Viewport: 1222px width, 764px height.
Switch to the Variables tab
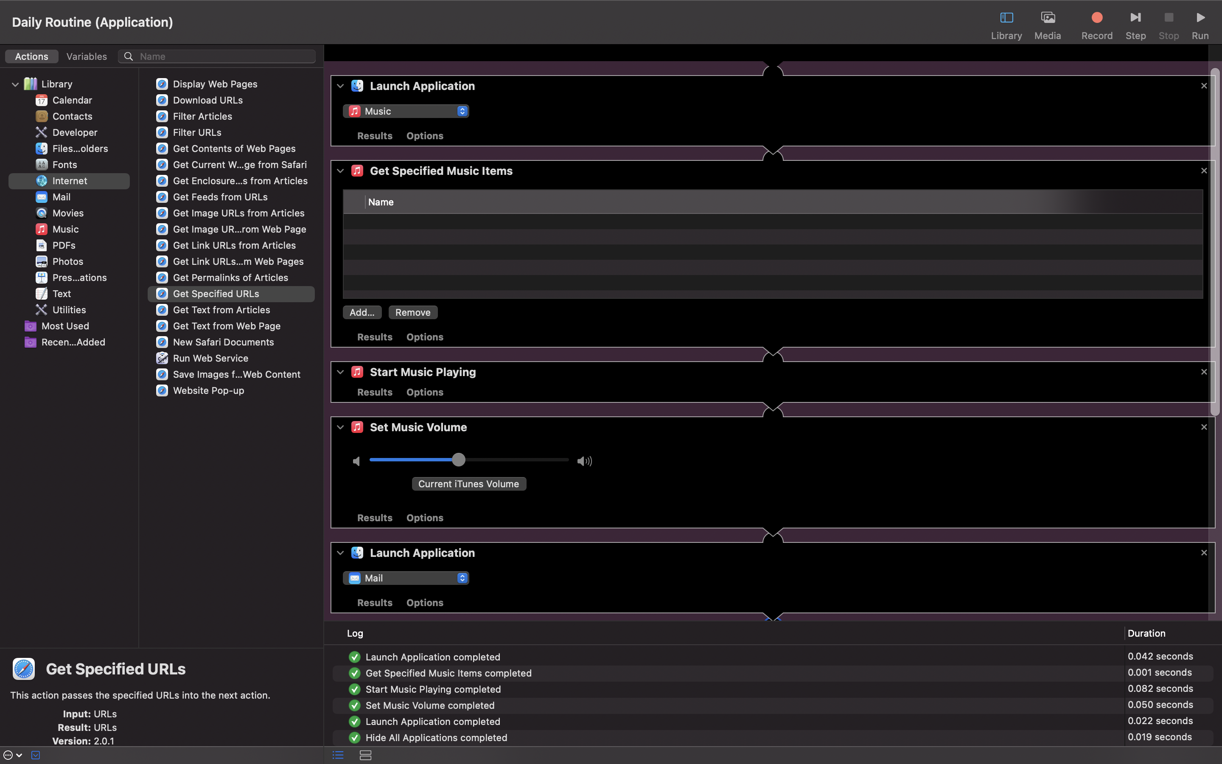pos(87,56)
